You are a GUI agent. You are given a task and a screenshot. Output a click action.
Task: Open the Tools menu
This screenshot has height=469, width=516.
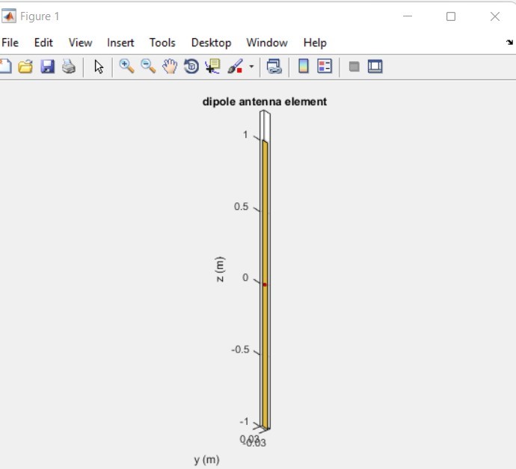click(x=162, y=43)
